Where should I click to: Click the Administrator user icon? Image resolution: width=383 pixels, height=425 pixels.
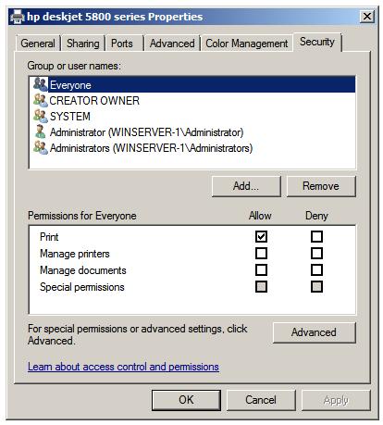click(41, 131)
